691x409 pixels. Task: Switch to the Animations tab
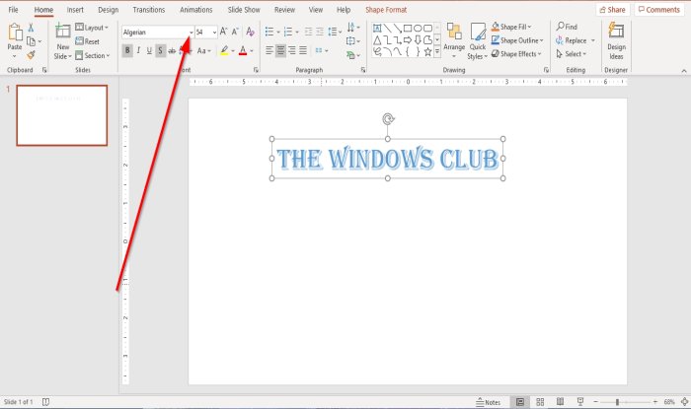click(x=195, y=10)
